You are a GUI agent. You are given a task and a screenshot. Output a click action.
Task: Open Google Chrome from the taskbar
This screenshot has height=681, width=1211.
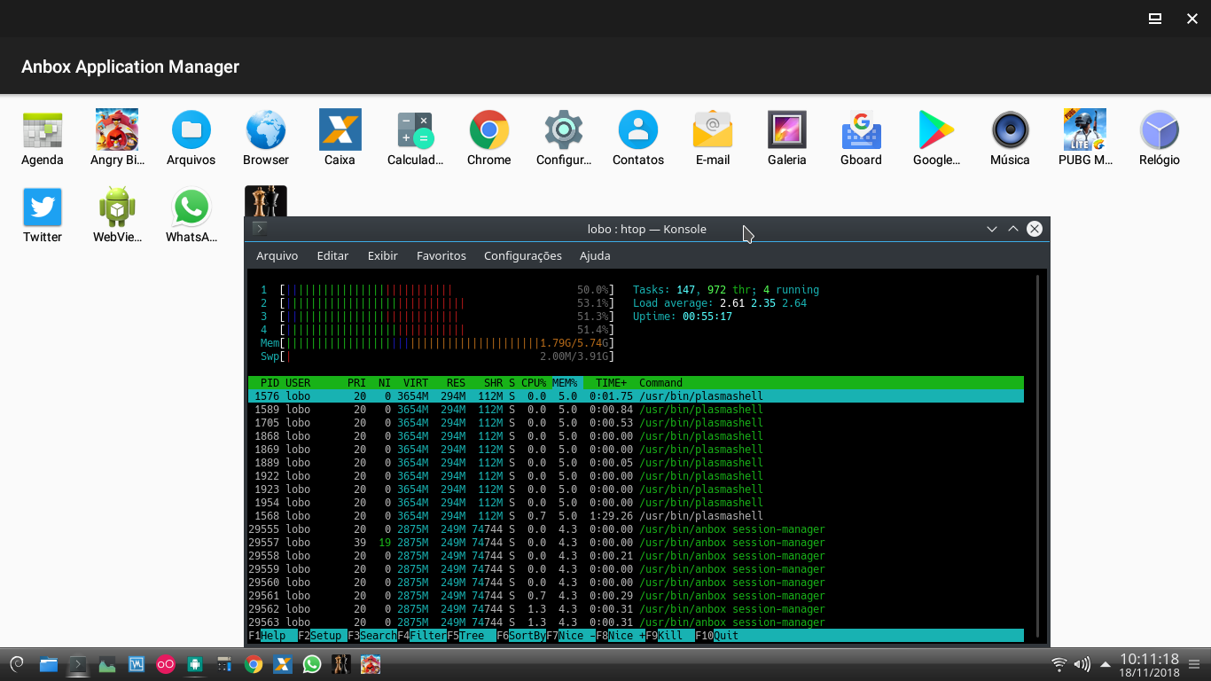tap(253, 663)
